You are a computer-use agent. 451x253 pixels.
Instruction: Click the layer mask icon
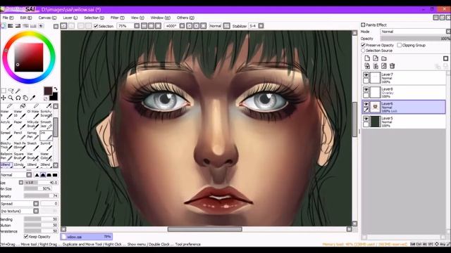445,58
